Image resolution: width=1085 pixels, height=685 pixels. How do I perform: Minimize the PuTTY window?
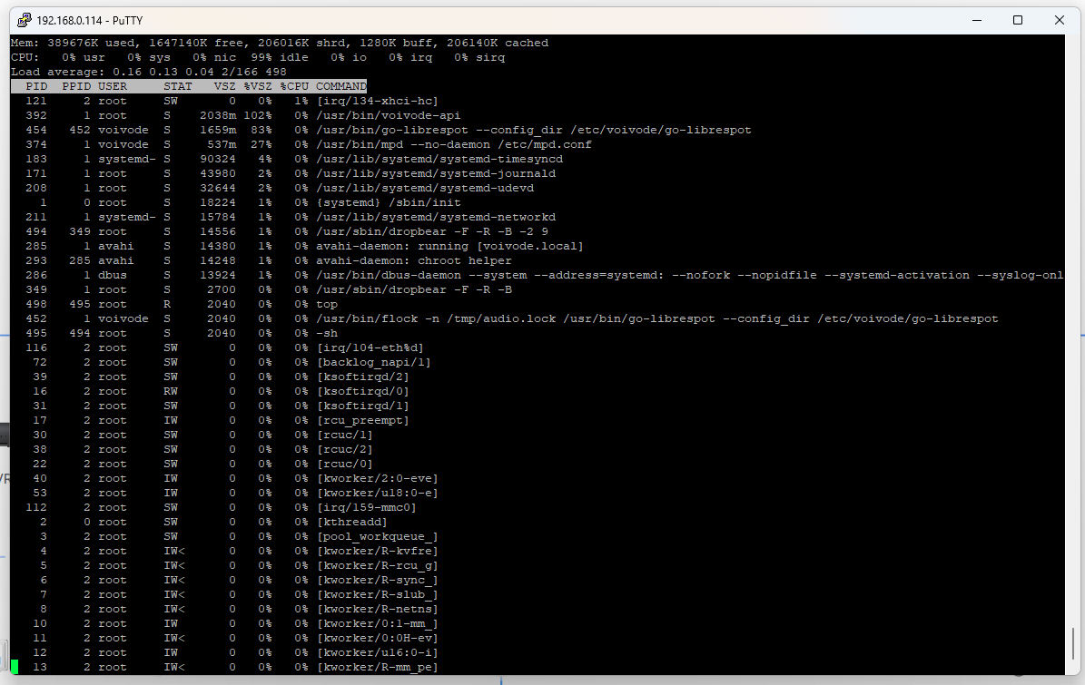pyautogui.click(x=977, y=20)
